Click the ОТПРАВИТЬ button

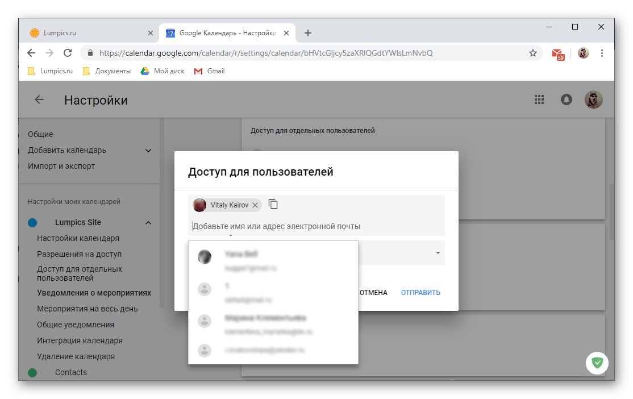click(420, 292)
